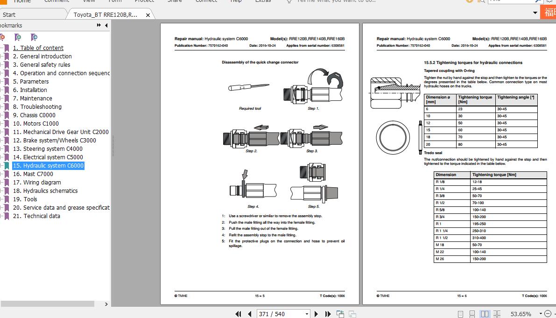Open the page number dropdown

pyautogui.click(x=307, y=314)
